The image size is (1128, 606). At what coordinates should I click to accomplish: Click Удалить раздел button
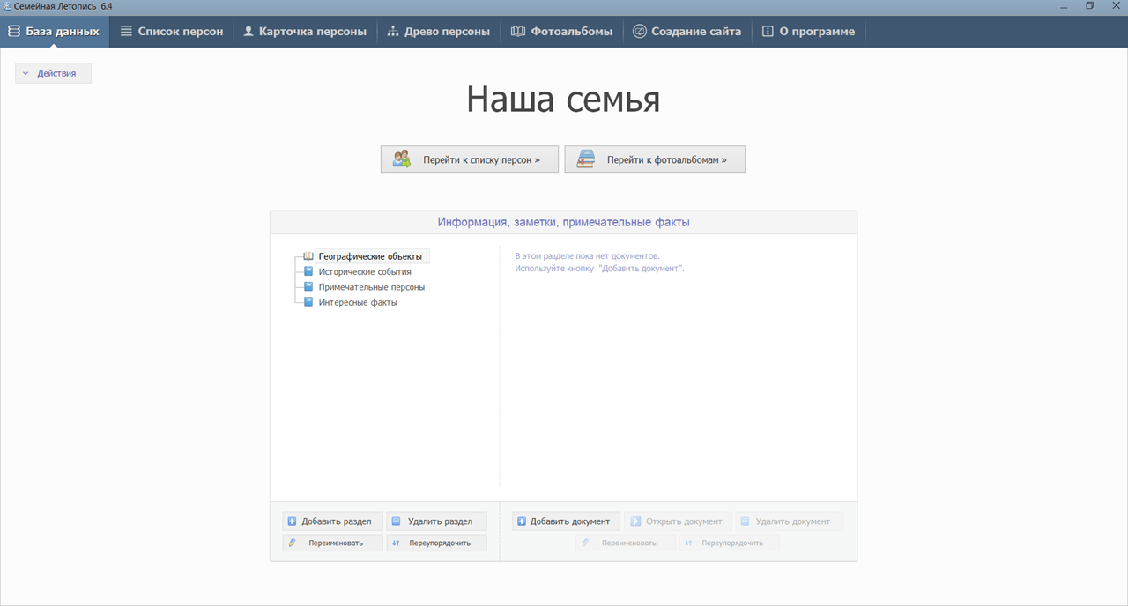pyautogui.click(x=436, y=521)
